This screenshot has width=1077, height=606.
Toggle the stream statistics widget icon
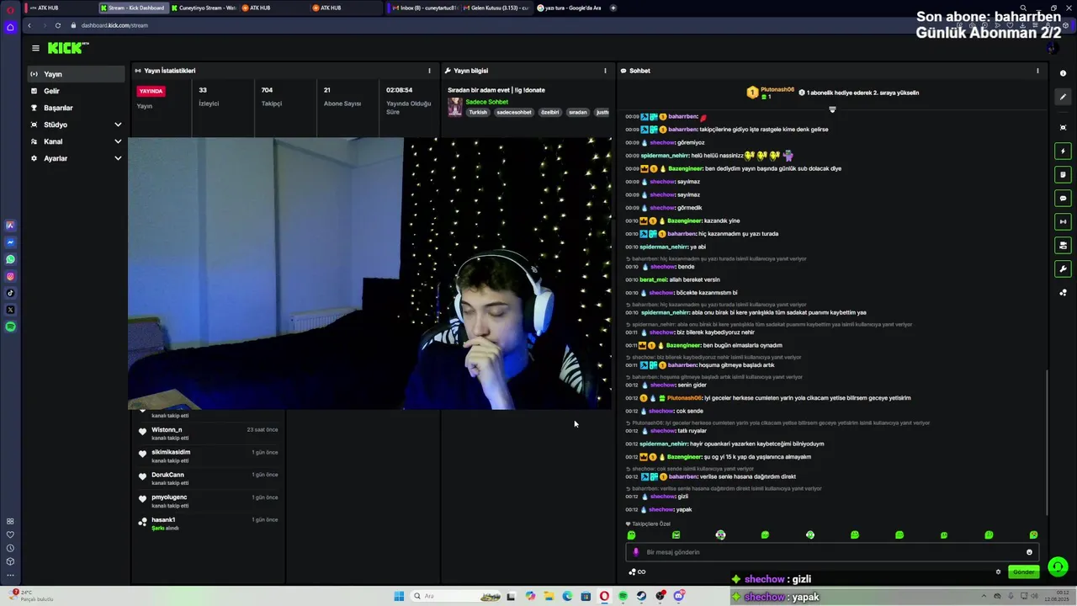pos(1063,222)
